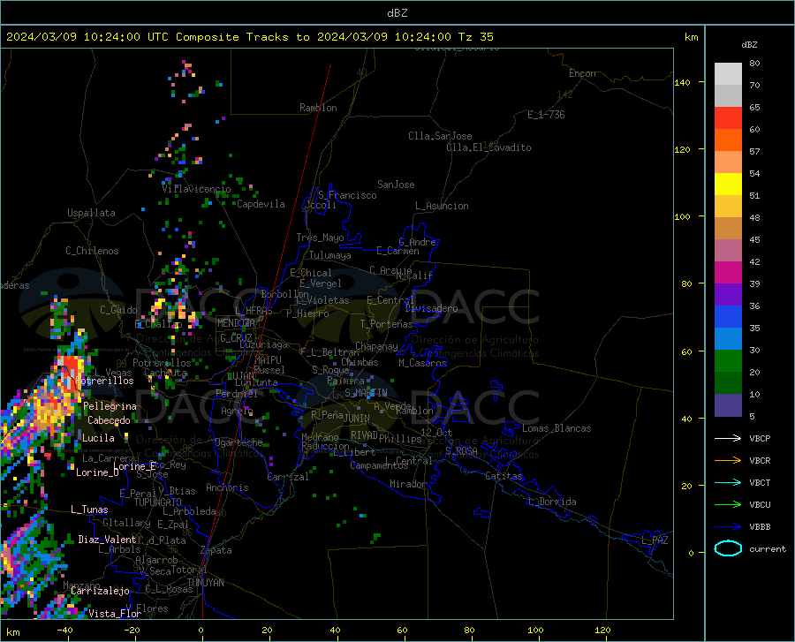Click the dBZ heading above the color scale

(749, 44)
